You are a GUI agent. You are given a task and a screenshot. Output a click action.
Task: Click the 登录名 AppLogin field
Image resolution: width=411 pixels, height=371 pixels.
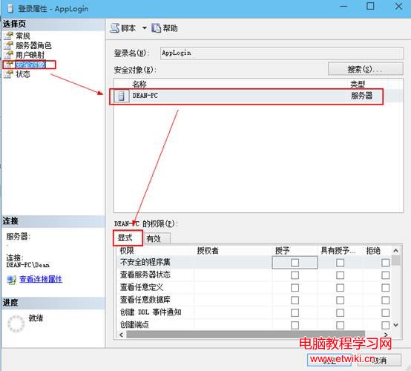click(x=282, y=53)
